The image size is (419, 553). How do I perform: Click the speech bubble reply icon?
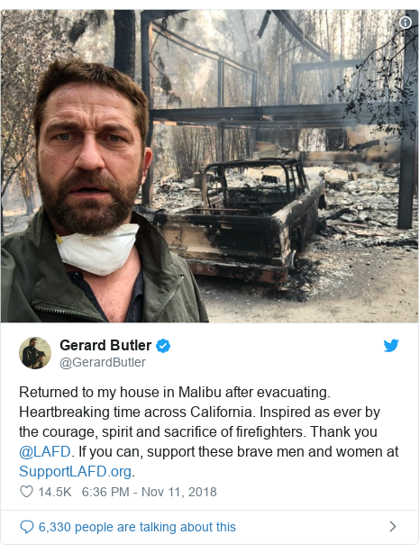[x=27, y=527]
